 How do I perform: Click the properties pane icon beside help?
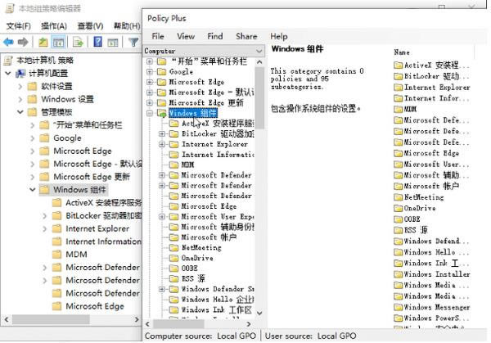113,42
